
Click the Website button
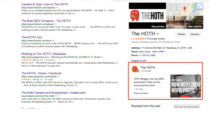coord(181,34)
